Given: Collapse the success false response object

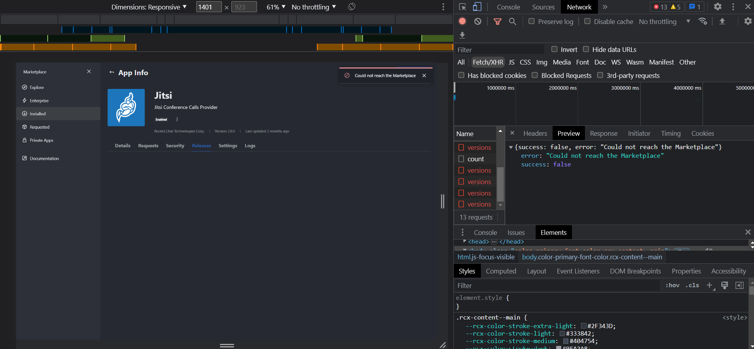Looking at the screenshot, I should coord(511,147).
